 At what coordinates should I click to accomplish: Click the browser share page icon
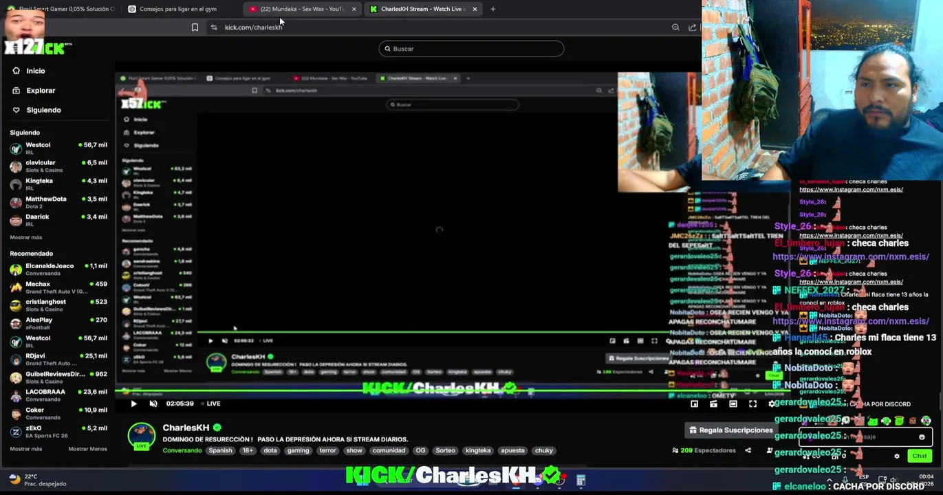coord(692,27)
